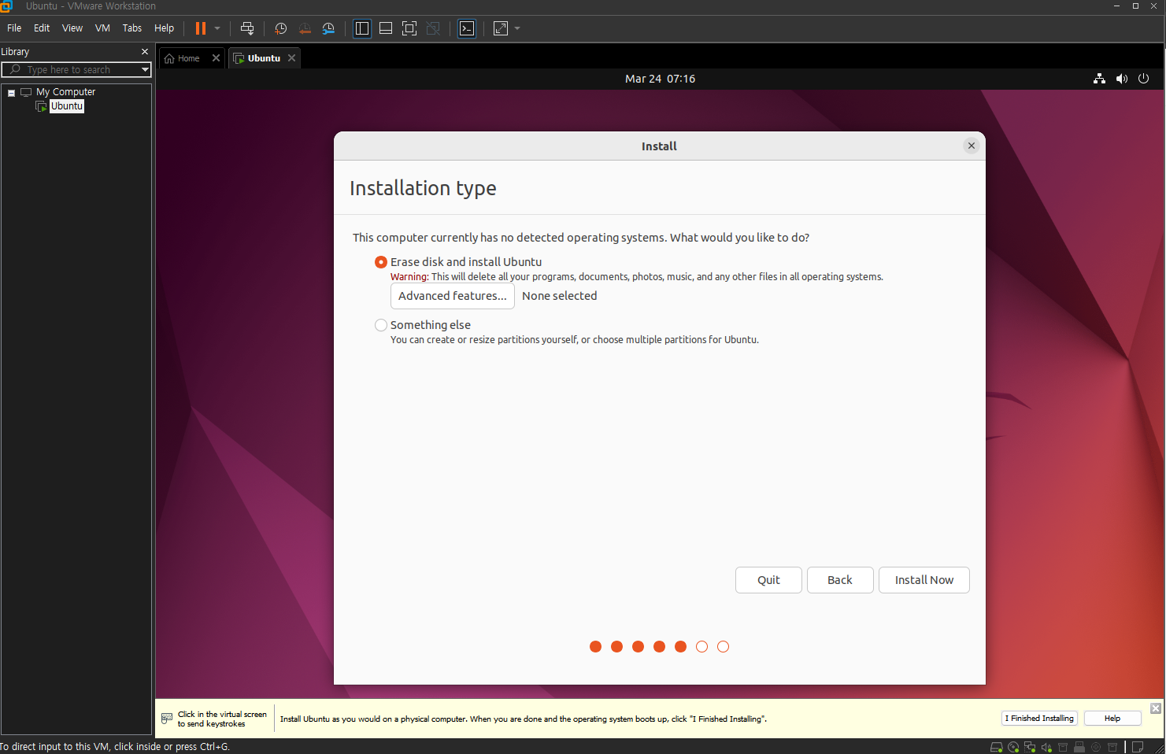Open the Edit menu
This screenshot has width=1166, height=754.
(42, 28)
